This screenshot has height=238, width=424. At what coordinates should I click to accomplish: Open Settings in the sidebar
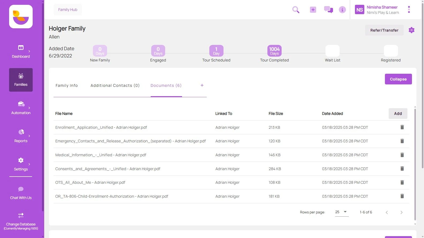(21, 164)
